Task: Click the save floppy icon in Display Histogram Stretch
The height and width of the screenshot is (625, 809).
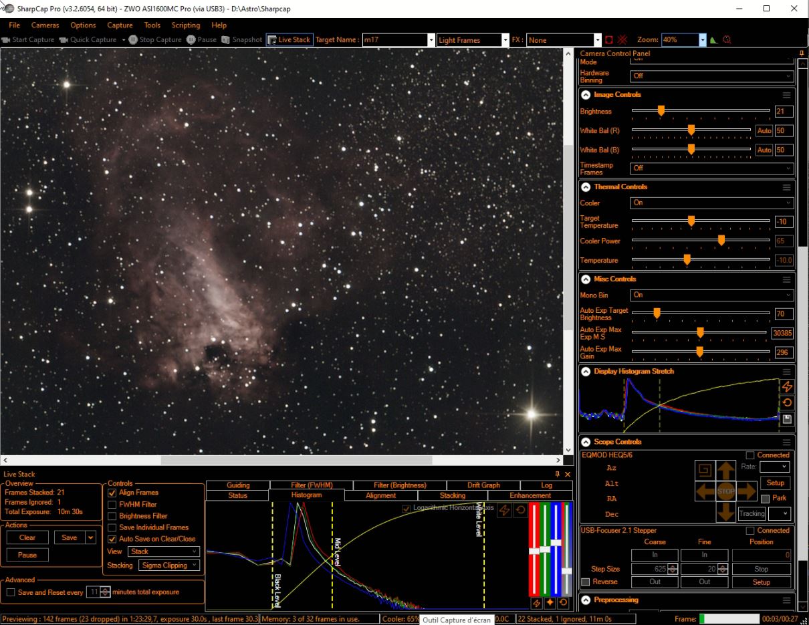Action: (x=787, y=419)
